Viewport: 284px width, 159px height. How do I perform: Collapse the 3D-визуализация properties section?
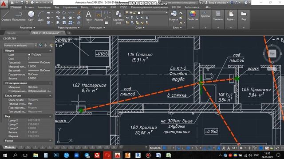pyautogui.click(x=50, y=83)
